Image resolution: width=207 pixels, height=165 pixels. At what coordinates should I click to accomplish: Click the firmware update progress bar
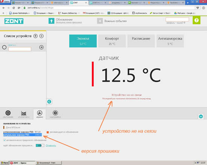(x=40, y=145)
